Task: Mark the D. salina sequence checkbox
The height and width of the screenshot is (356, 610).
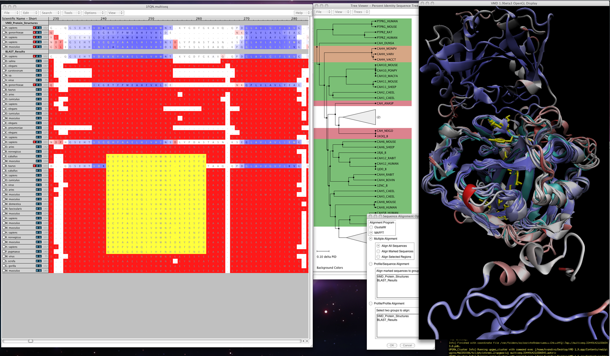Action: (x=4, y=61)
